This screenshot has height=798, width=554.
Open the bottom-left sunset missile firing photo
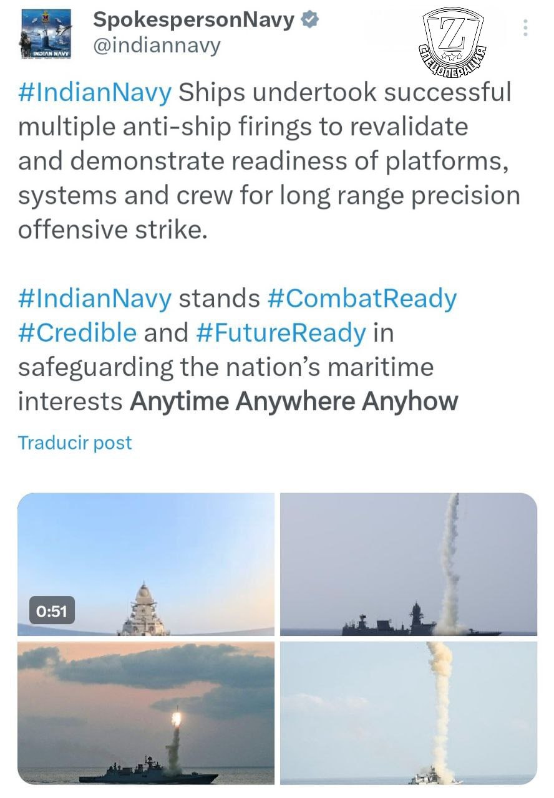click(146, 713)
